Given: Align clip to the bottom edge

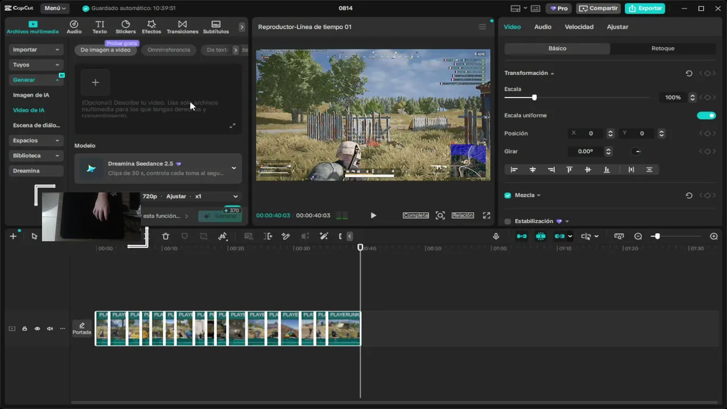Looking at the screenshot, I should click(x=607, y=169).
